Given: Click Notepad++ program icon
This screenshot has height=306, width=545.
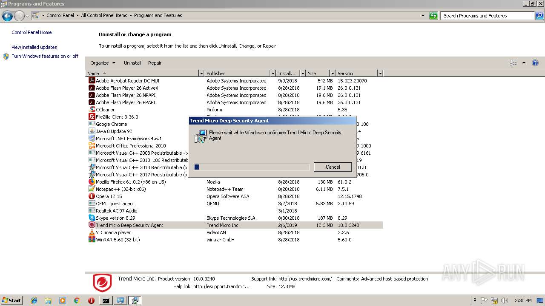Looking at the screenshot, I should (x=91, y=189).
